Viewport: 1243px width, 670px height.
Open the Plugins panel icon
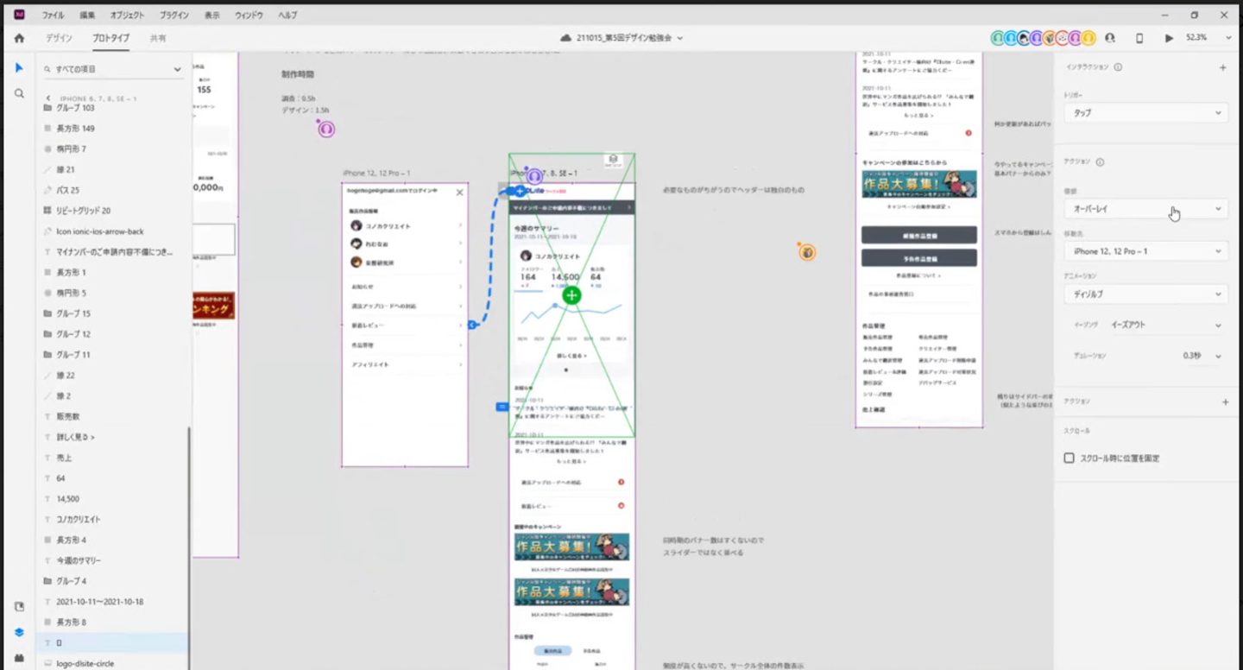click(x=19, y=658)
